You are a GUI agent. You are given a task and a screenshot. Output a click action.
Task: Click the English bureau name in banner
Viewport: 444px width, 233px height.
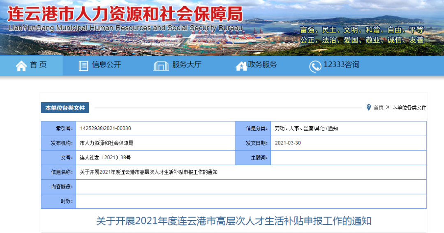[125, 28]
